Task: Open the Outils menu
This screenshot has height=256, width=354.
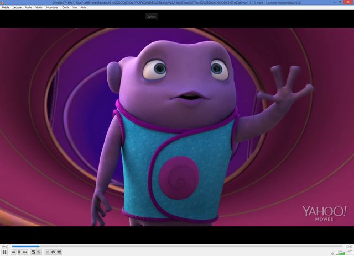Action: (x=66, y=8)
